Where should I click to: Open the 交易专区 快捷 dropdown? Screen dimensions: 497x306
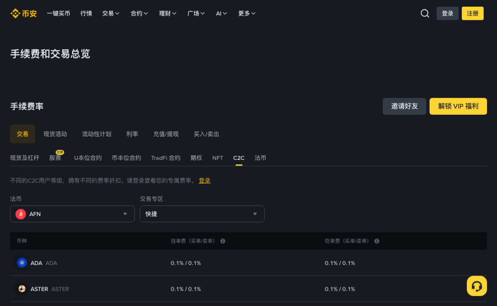pyautogui.click(x=202, y=214)
